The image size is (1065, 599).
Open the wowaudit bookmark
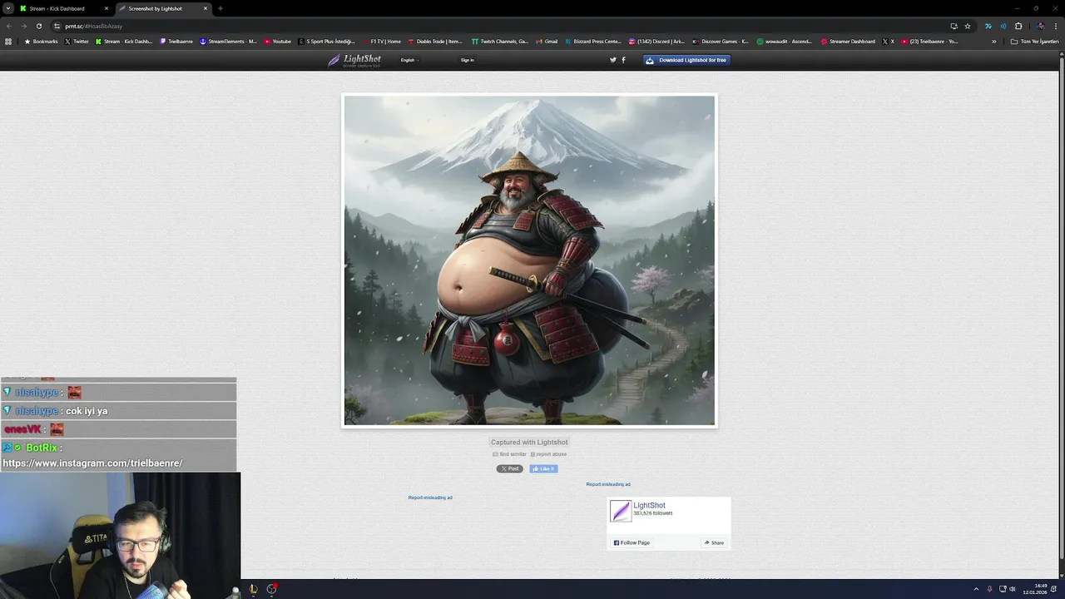coord(785,41)
